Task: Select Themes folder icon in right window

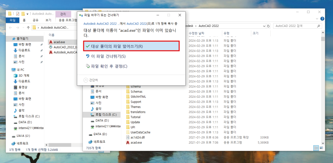Action: 128,107
